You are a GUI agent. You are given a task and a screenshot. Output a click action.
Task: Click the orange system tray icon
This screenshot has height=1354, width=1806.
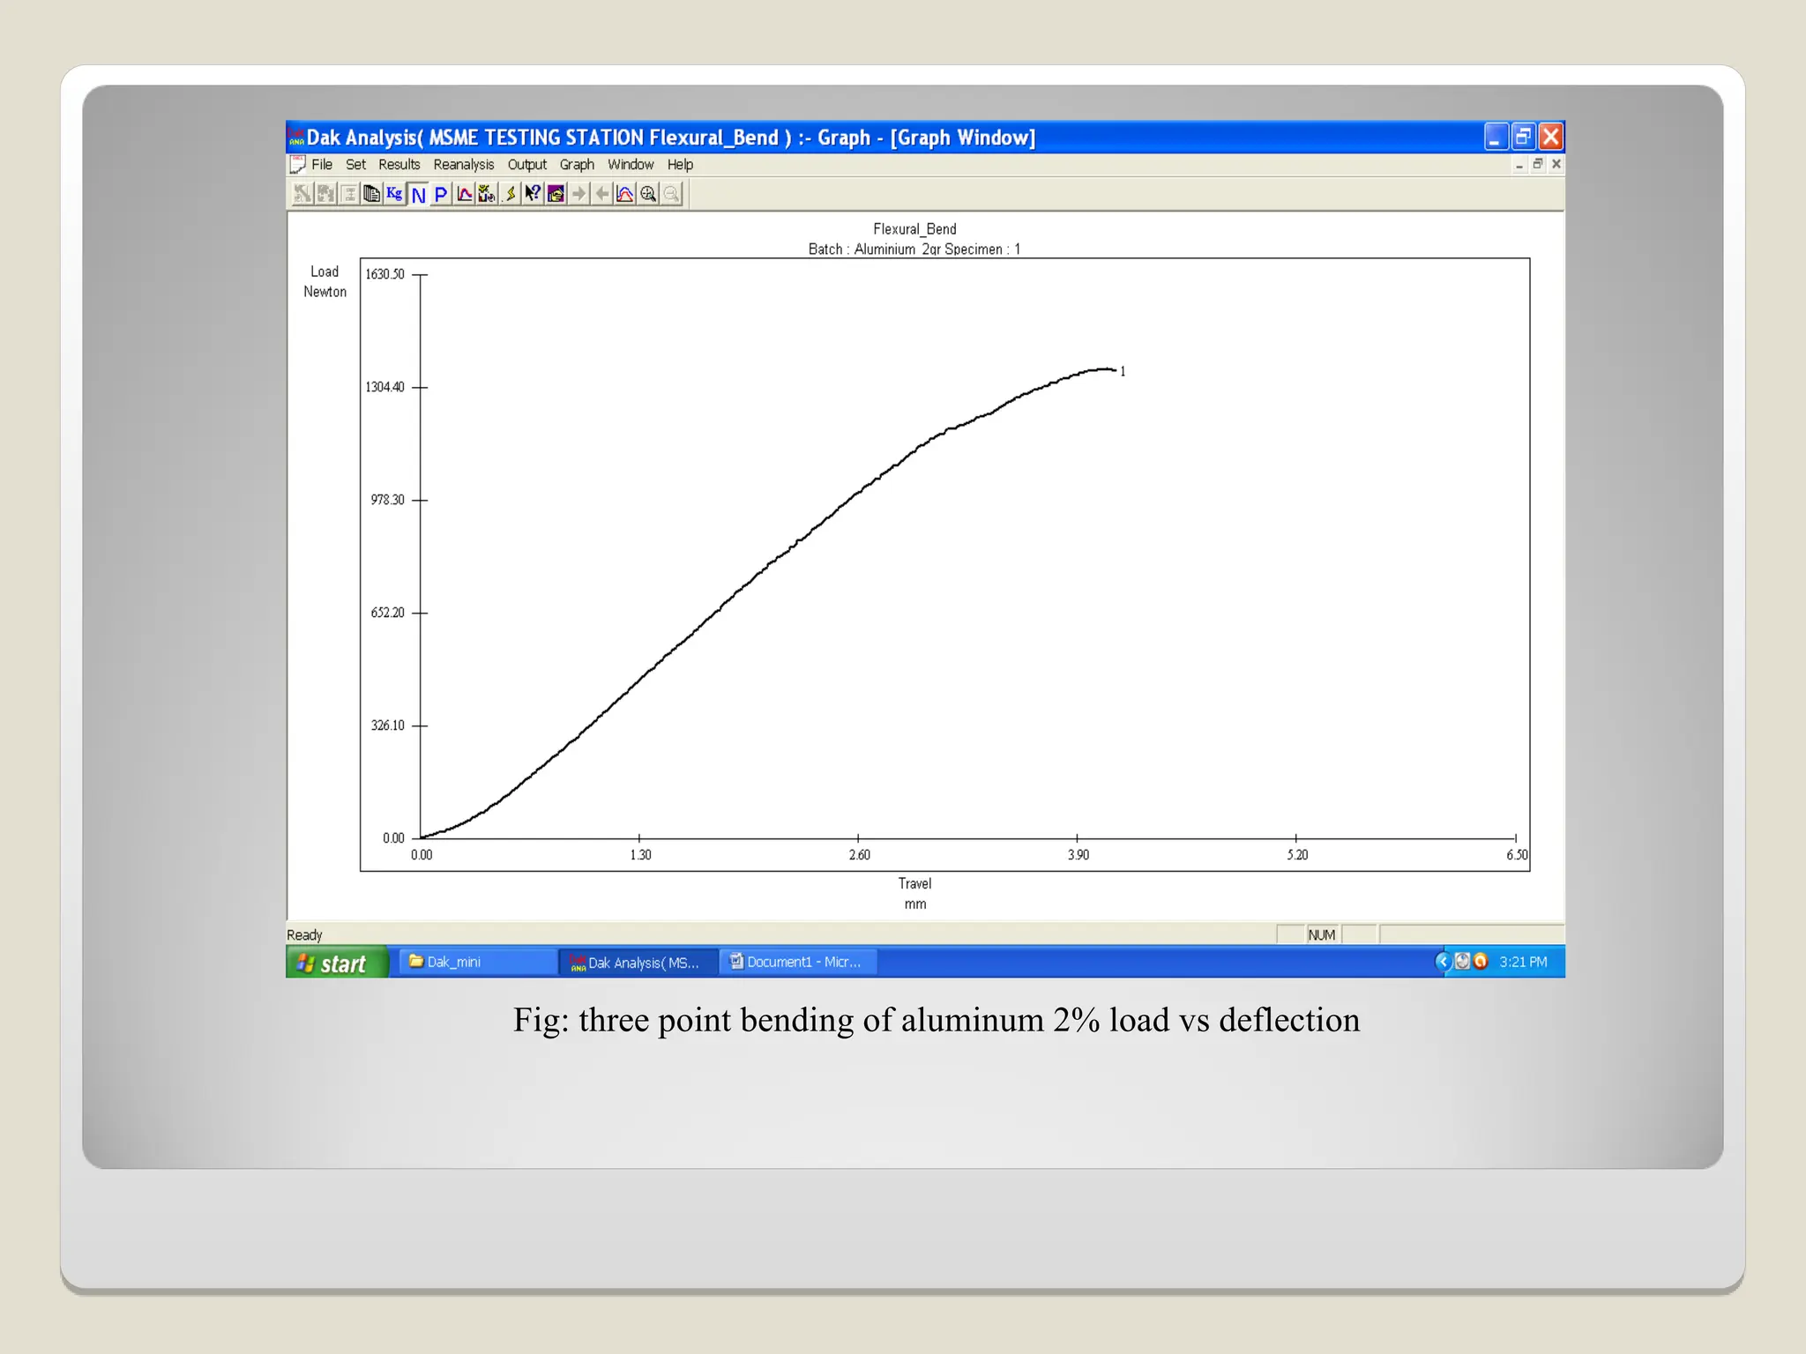(1481, 962)
